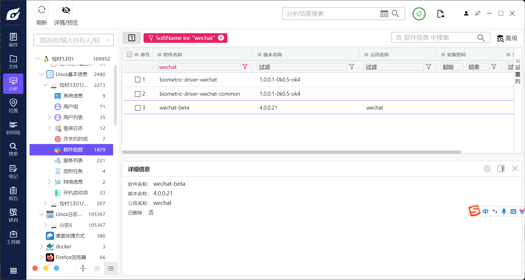The width and height of the screenshot is (525, 280).
Task: Click the red filter icon for 软件名称
Action: tap(245, 67)
